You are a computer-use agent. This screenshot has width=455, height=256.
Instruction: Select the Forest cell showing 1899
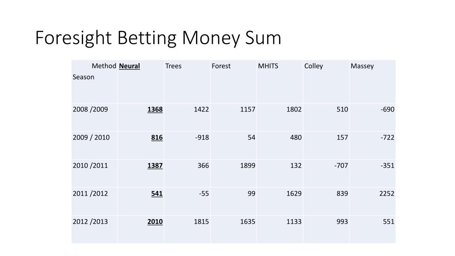[x=248, y=166]
